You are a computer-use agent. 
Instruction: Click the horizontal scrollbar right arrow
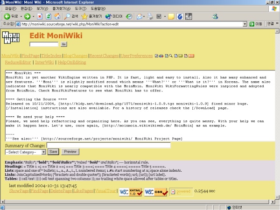(x=273, y=202)
